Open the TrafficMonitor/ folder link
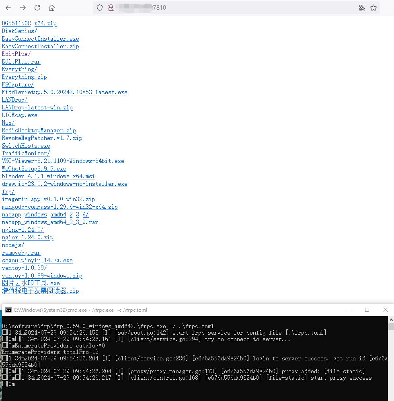The width and height of the screenshot is (394, 401). [x=26, y=154]
